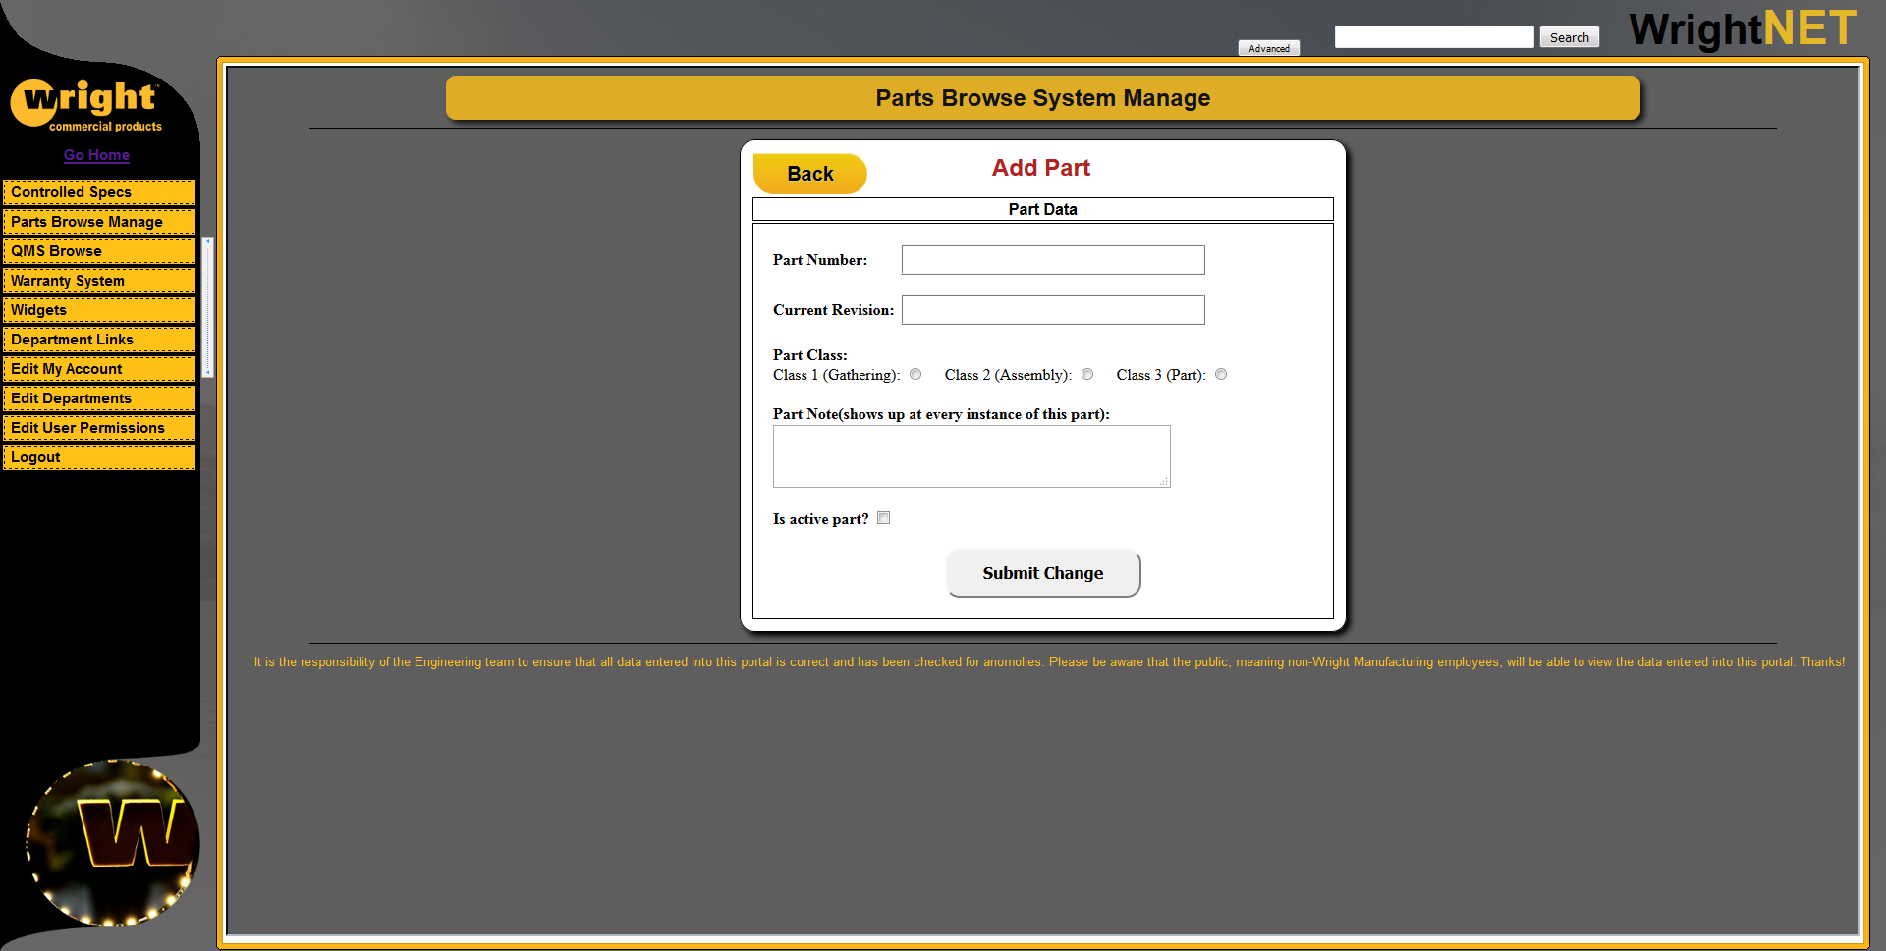Open Controlled Specs menu item
Image resolution: width=1886 pixels, height=951 pixels.
pos(99,192)
